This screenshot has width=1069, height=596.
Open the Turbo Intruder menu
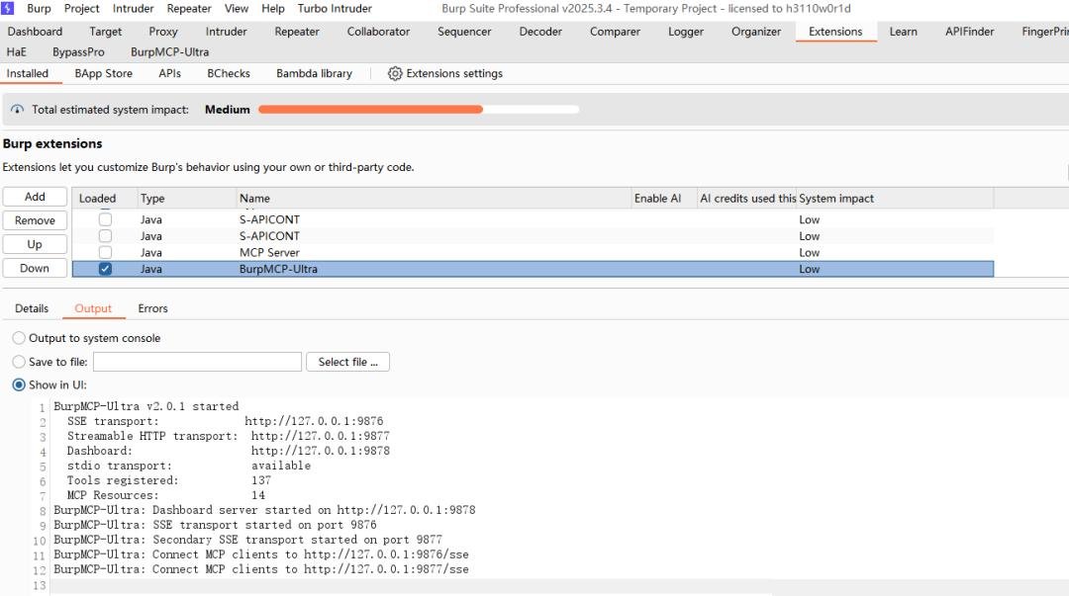pos(335,9)
